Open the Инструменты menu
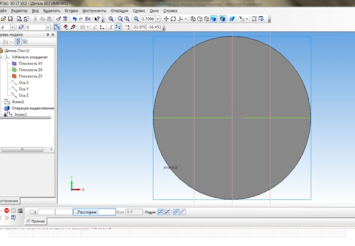 coord(94,11)
